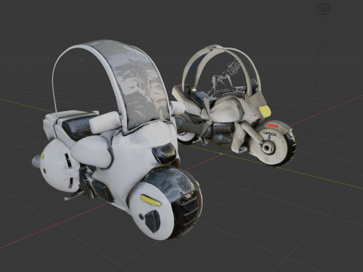Click the small orange origin dot

click(x=82, y=60)
